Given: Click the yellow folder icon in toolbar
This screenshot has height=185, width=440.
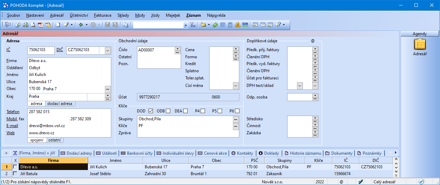Looking at the screenshot, I should point(203,25).
